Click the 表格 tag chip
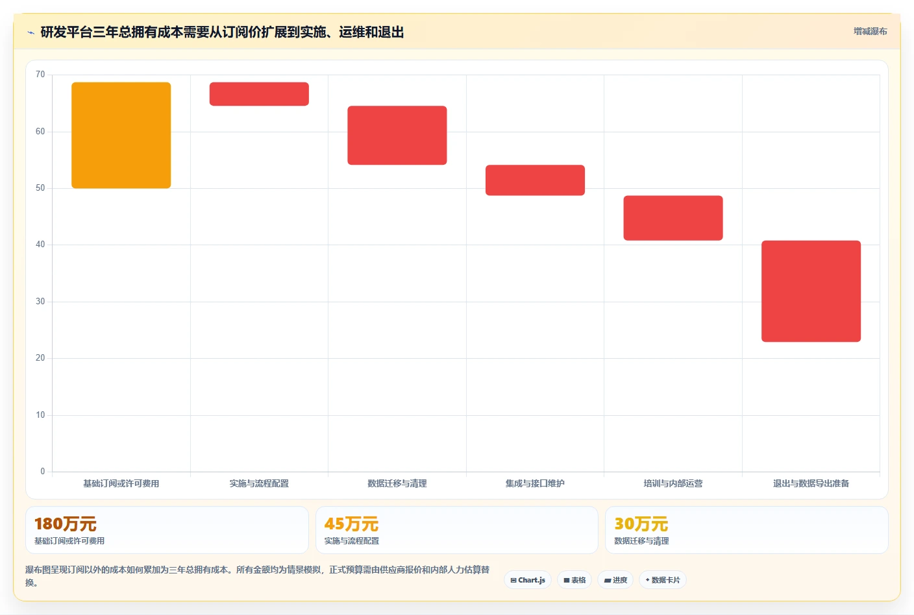This screenshot has height=615, width=914. coord(574,580)
